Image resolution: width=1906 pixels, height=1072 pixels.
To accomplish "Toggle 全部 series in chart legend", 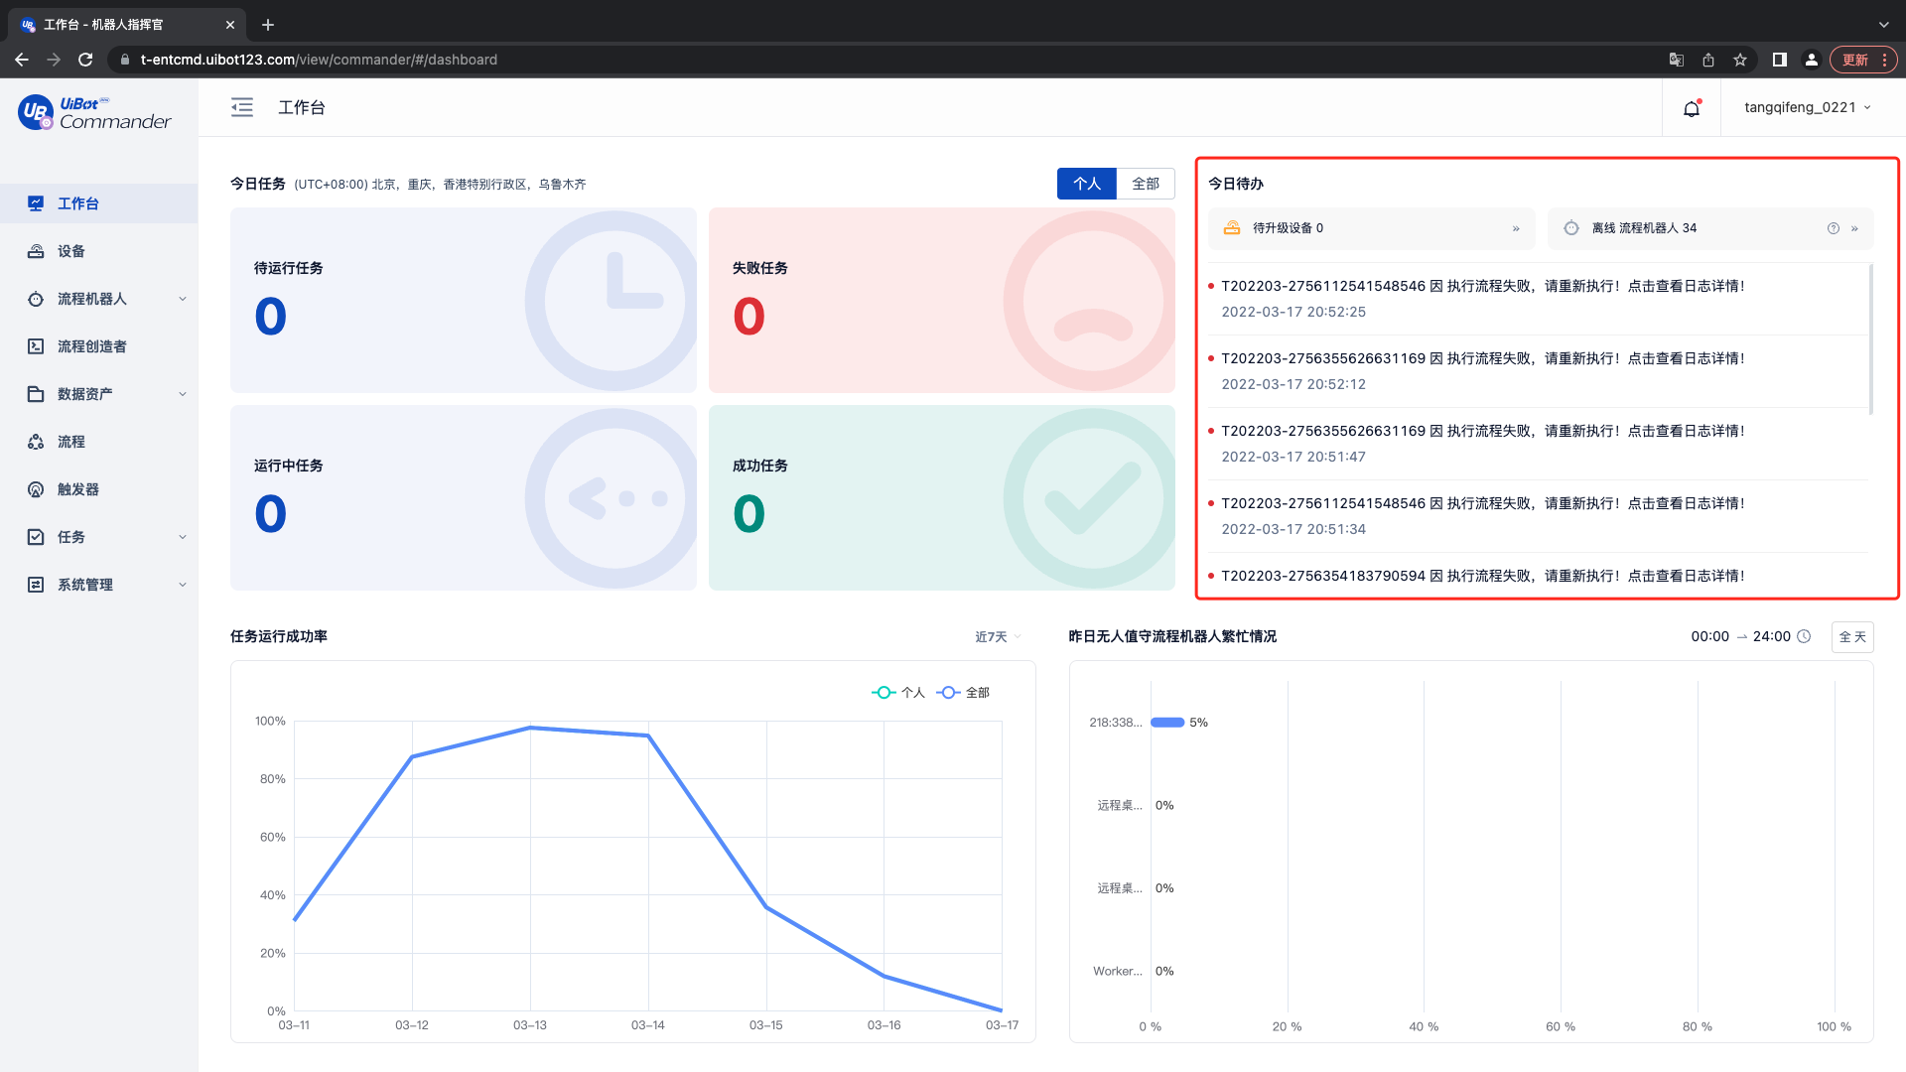I will pos(963,693).
